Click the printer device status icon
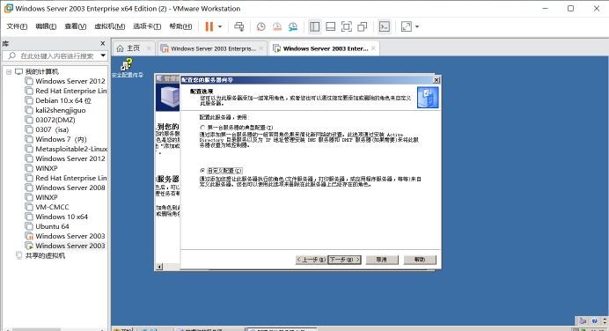 (583, 320)
